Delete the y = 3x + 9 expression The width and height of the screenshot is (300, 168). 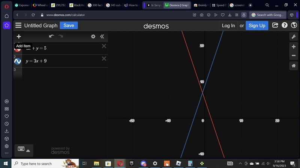104,59
